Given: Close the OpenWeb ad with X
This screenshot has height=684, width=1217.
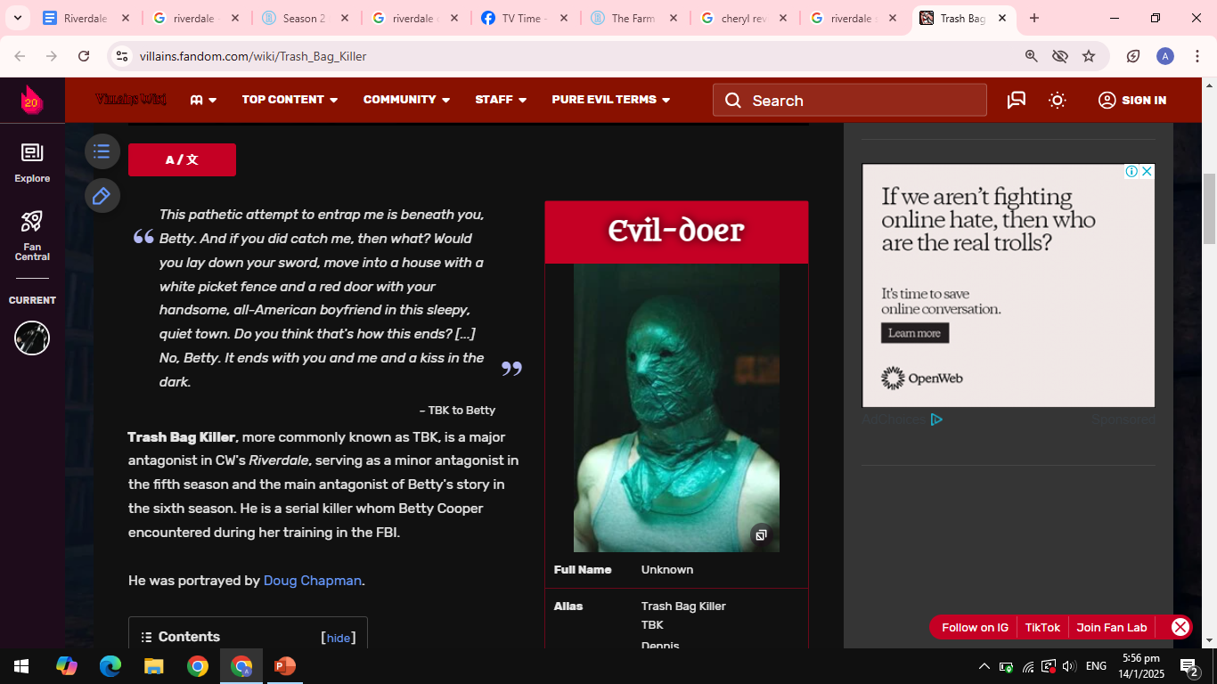Looking at the screenshot, I should (1148, 171).
